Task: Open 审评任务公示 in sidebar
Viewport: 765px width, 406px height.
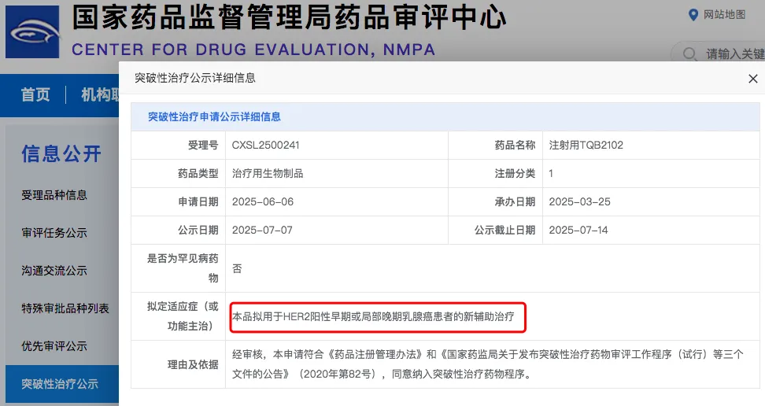Action: [54, 233]
